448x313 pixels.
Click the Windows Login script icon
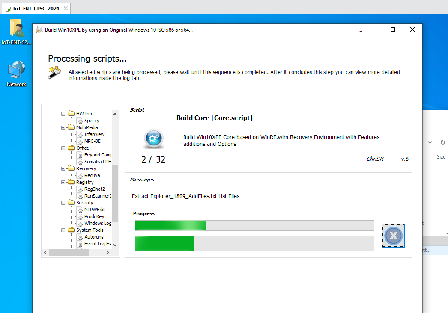pyautogui.click(x=80, y=224)
